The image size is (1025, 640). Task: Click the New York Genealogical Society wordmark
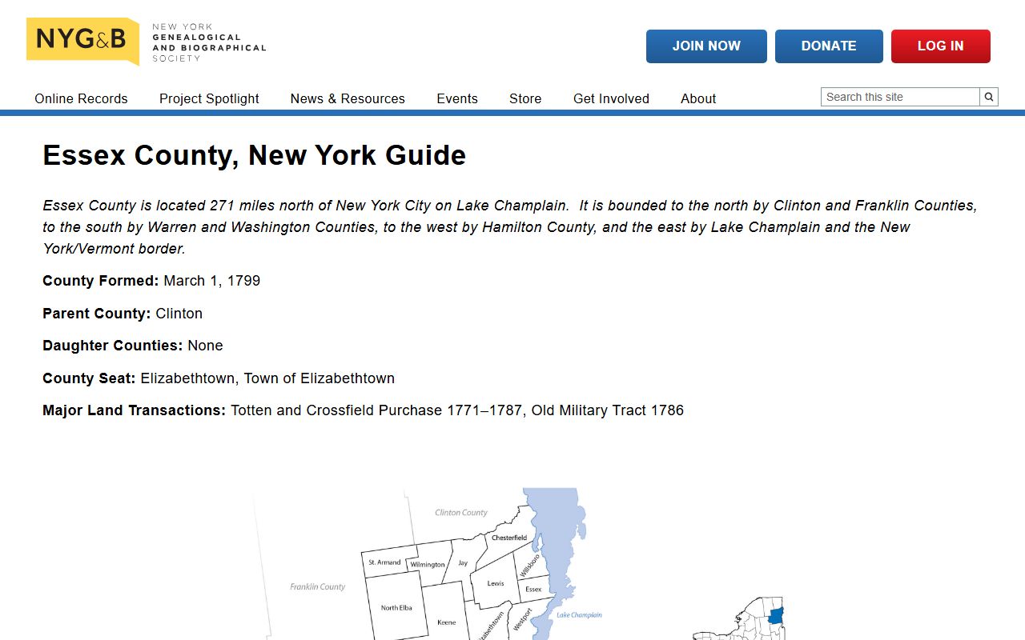pos(209,42)
